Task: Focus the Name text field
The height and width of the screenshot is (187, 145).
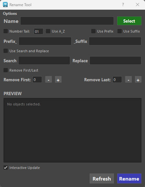Action: (67, 21)
